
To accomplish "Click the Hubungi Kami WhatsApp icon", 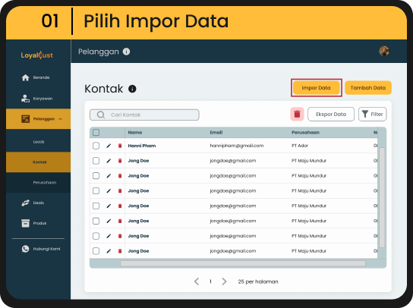I will pos(25,249).
